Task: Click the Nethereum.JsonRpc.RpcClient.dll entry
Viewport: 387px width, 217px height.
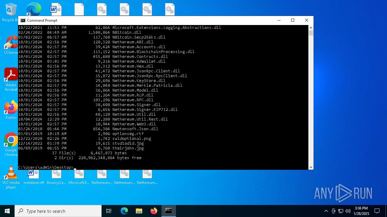Action: (x=150, y=76)
